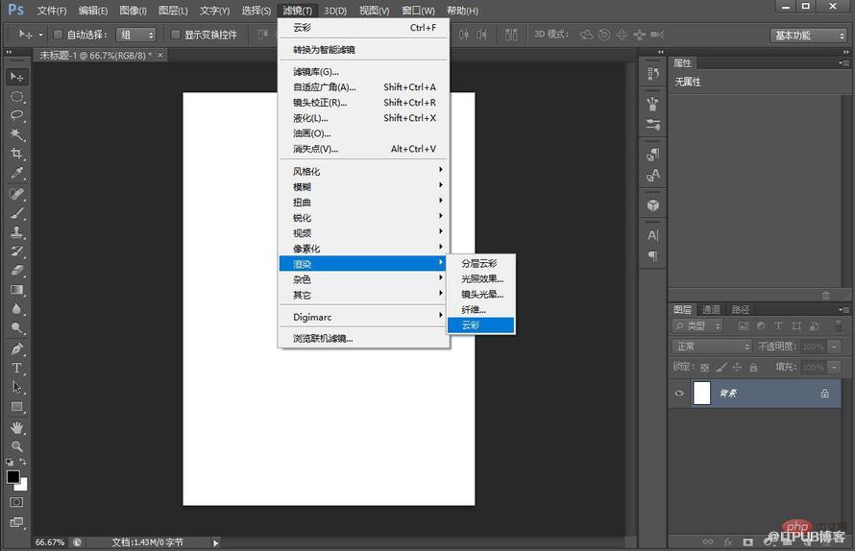
Task: Choose 镜头光晕... in the submenu
Action: click(x=480, y=295)
